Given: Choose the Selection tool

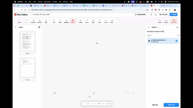Looking at the screenshot, I should pos(33,21).
